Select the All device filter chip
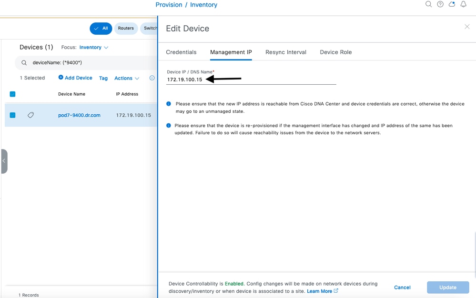The image size is (476, 298). [x=101, y=29]
